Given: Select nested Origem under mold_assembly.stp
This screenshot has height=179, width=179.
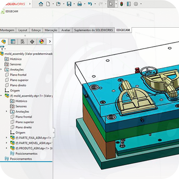Looking at the screenshot, I should coord(21,132).
